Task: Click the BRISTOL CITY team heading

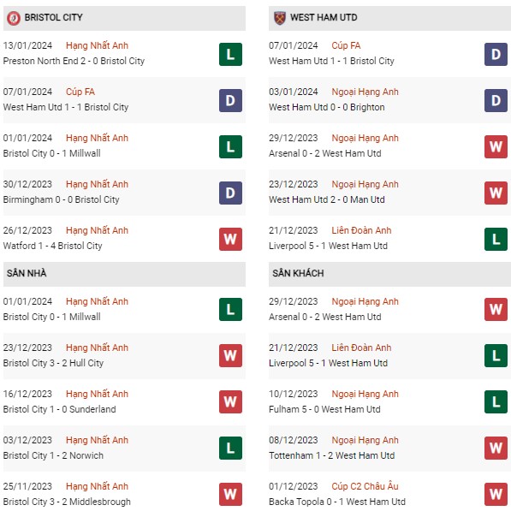Action: [x=53, y=17]
